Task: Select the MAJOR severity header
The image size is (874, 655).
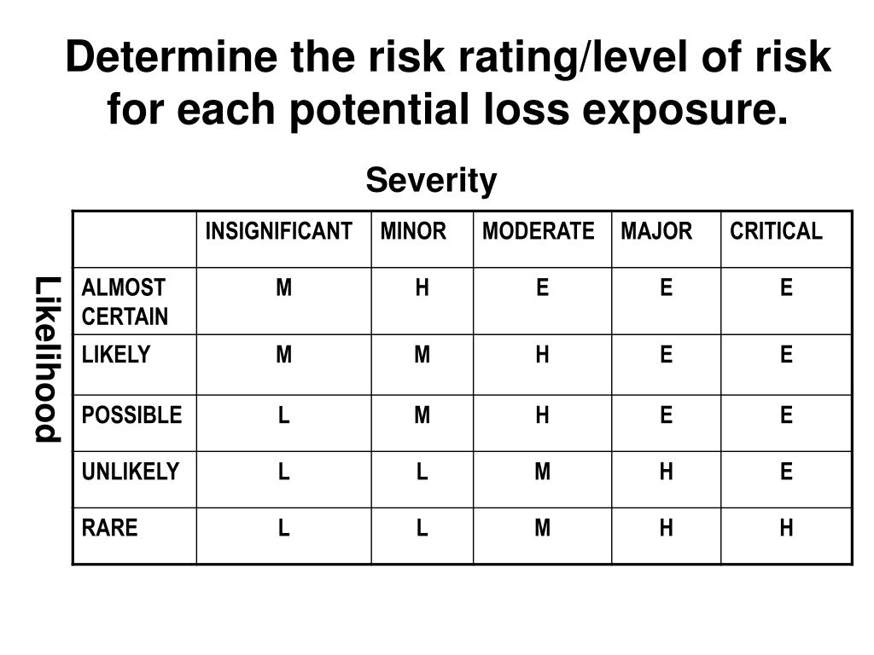Action: pos(656,231)
